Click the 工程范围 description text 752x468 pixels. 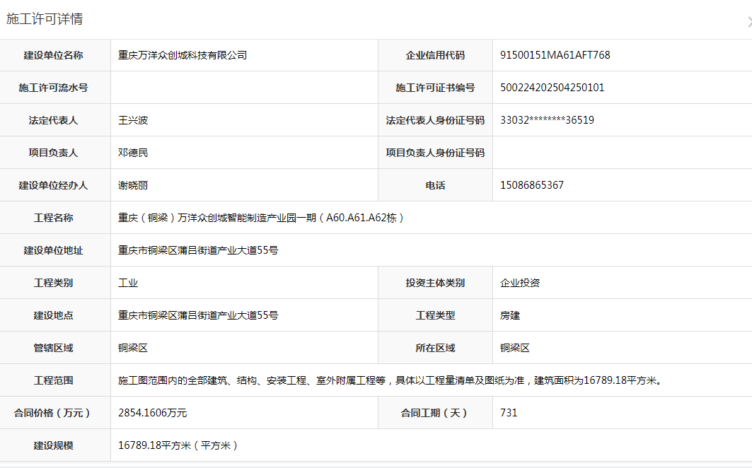coord(390,380)
